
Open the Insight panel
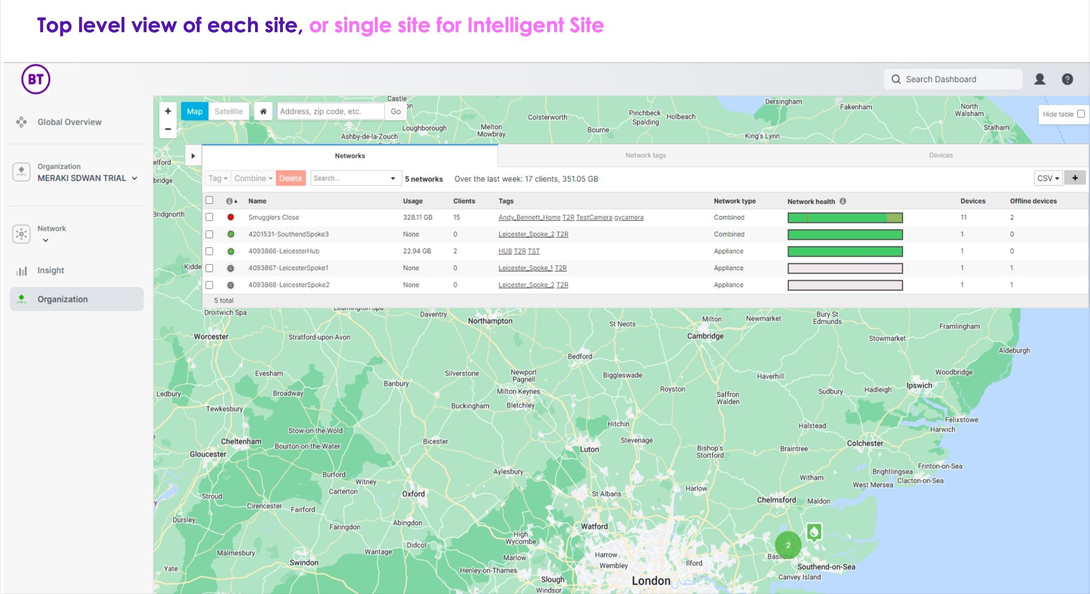[x=52, y=270]
